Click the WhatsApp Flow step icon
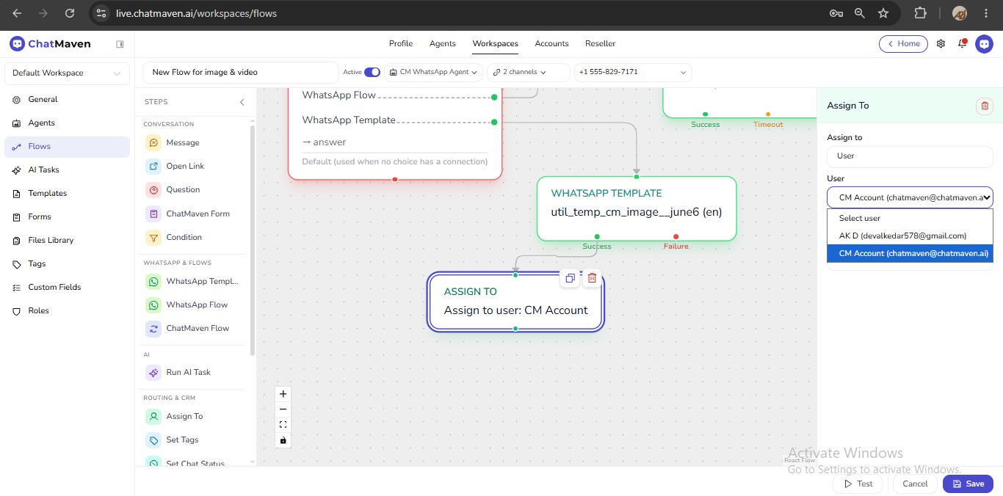Viewport: 1003px width, 496px height. pyautogui.click(x=153, y=305)
